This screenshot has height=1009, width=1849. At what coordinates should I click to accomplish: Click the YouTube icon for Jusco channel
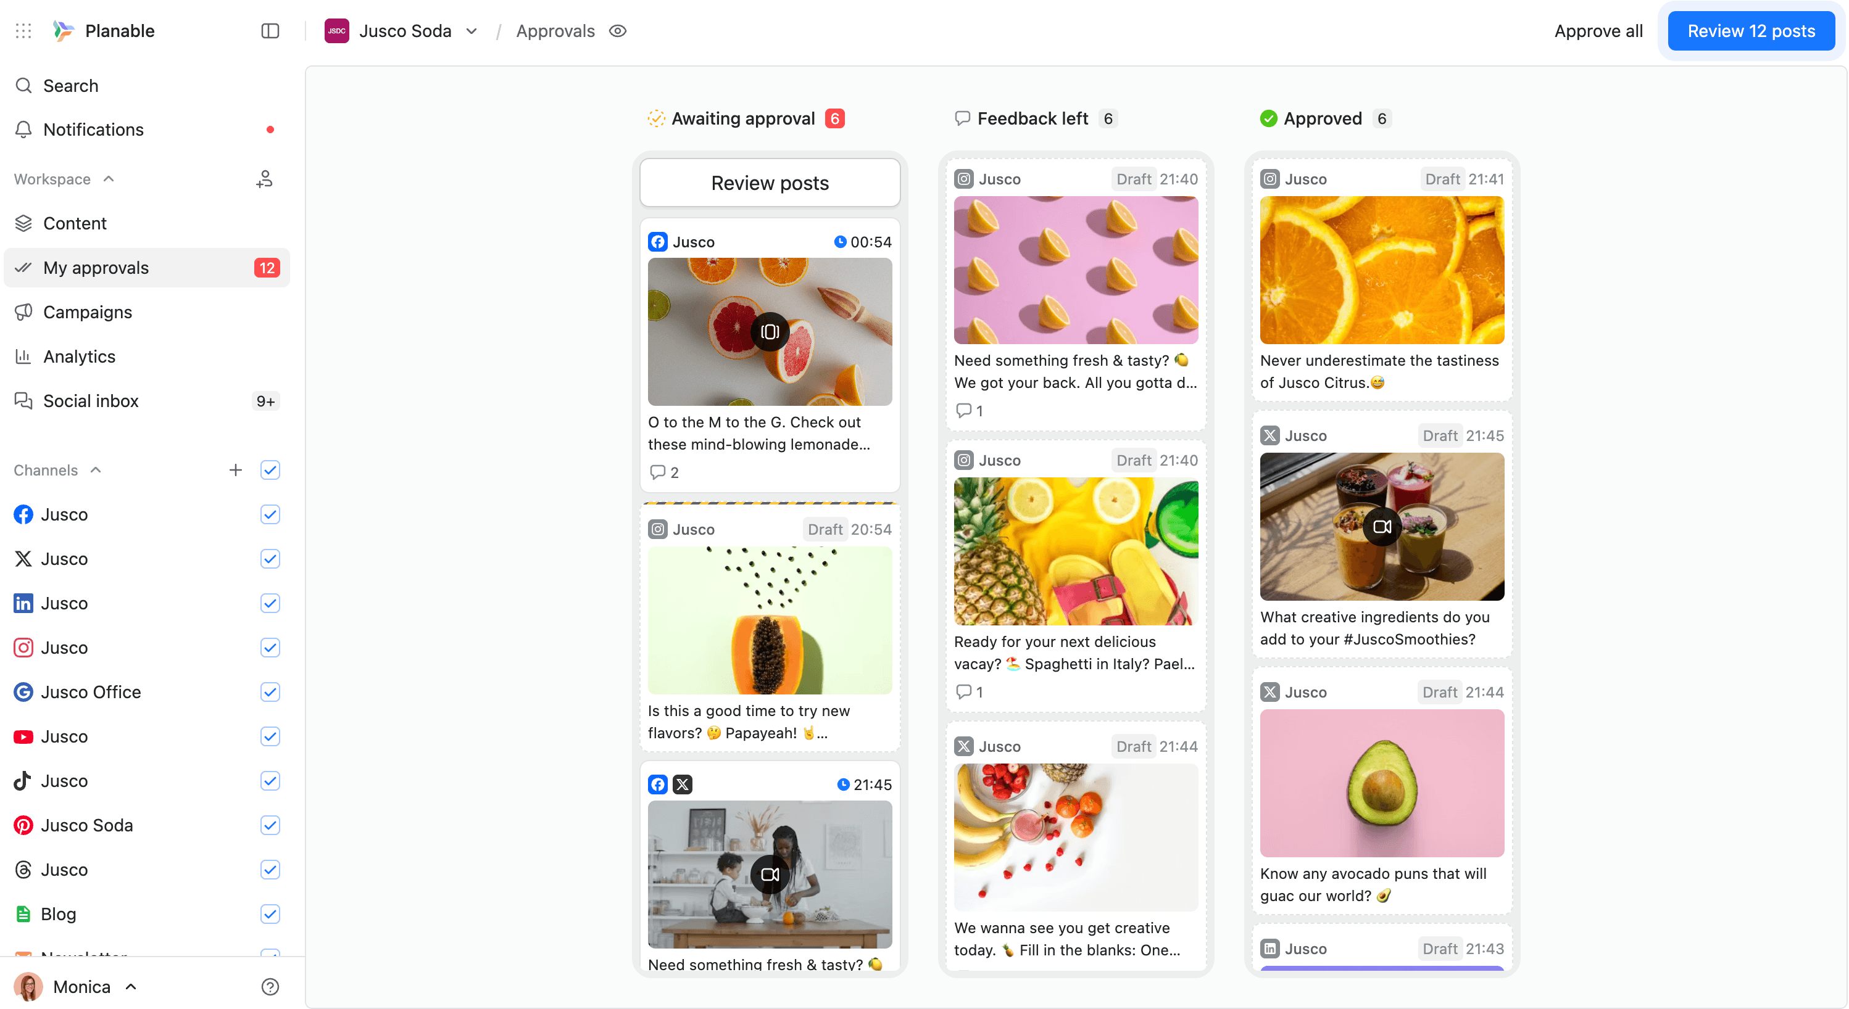(x=23, y=737)
